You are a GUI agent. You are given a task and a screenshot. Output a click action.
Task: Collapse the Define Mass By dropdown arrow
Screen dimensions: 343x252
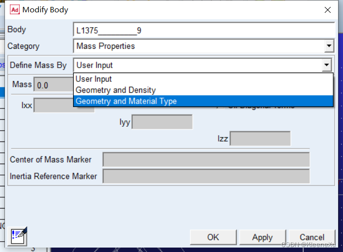[326, 65]
